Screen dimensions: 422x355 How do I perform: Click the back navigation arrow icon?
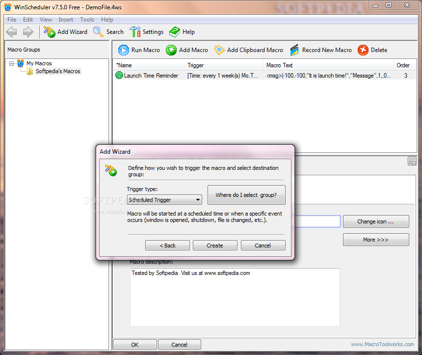11,32
